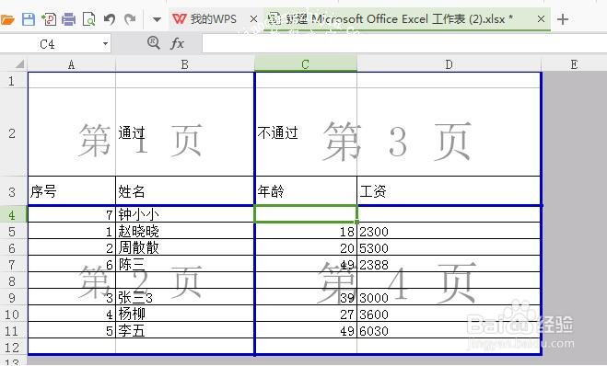The width and height of the screenshot is (607, 366).
Task: Click the export to PDF icon
Action: click(x=49, y=19)
